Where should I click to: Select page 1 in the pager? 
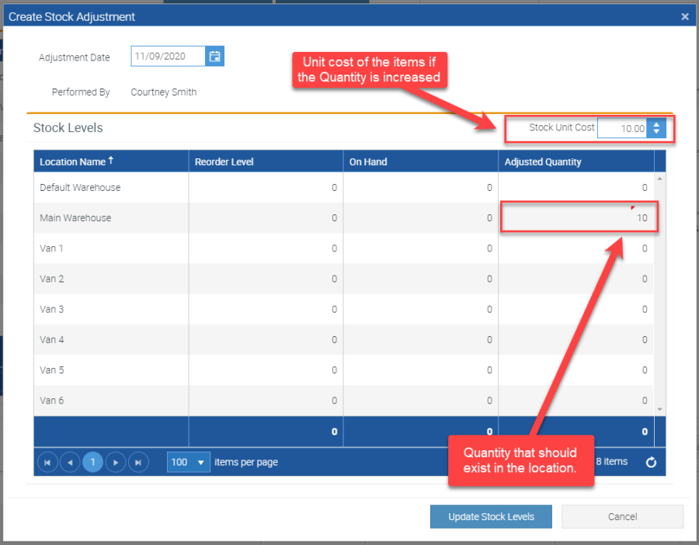click(92, 462)
